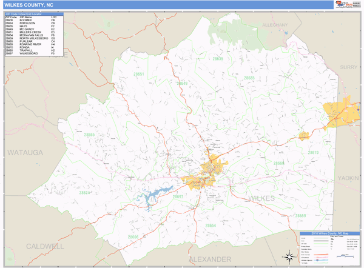Viewport: 364px width, 268px height.
Task: Click the YADKIN county label
Action: (348, 179)
